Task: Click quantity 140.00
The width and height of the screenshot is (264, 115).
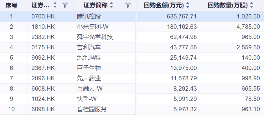Action: 251,58
